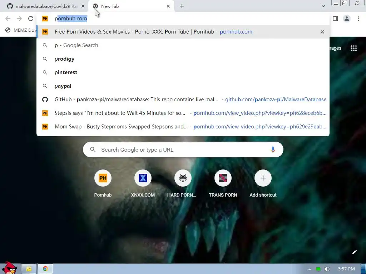Show hidden tray icons arrow
Viewport: 366px width, 274px height.
click(310, 269)
